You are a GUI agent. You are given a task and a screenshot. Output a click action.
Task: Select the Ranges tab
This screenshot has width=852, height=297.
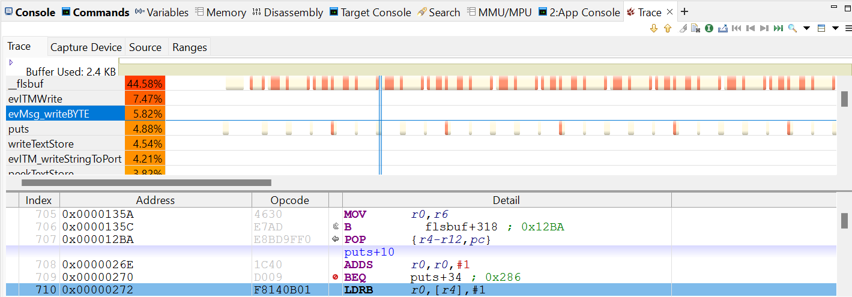tap(189, 47)
